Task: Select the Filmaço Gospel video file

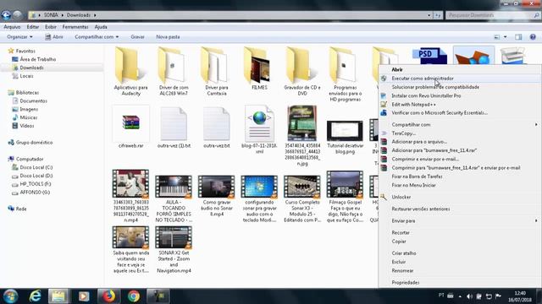Action: [345, 197]
